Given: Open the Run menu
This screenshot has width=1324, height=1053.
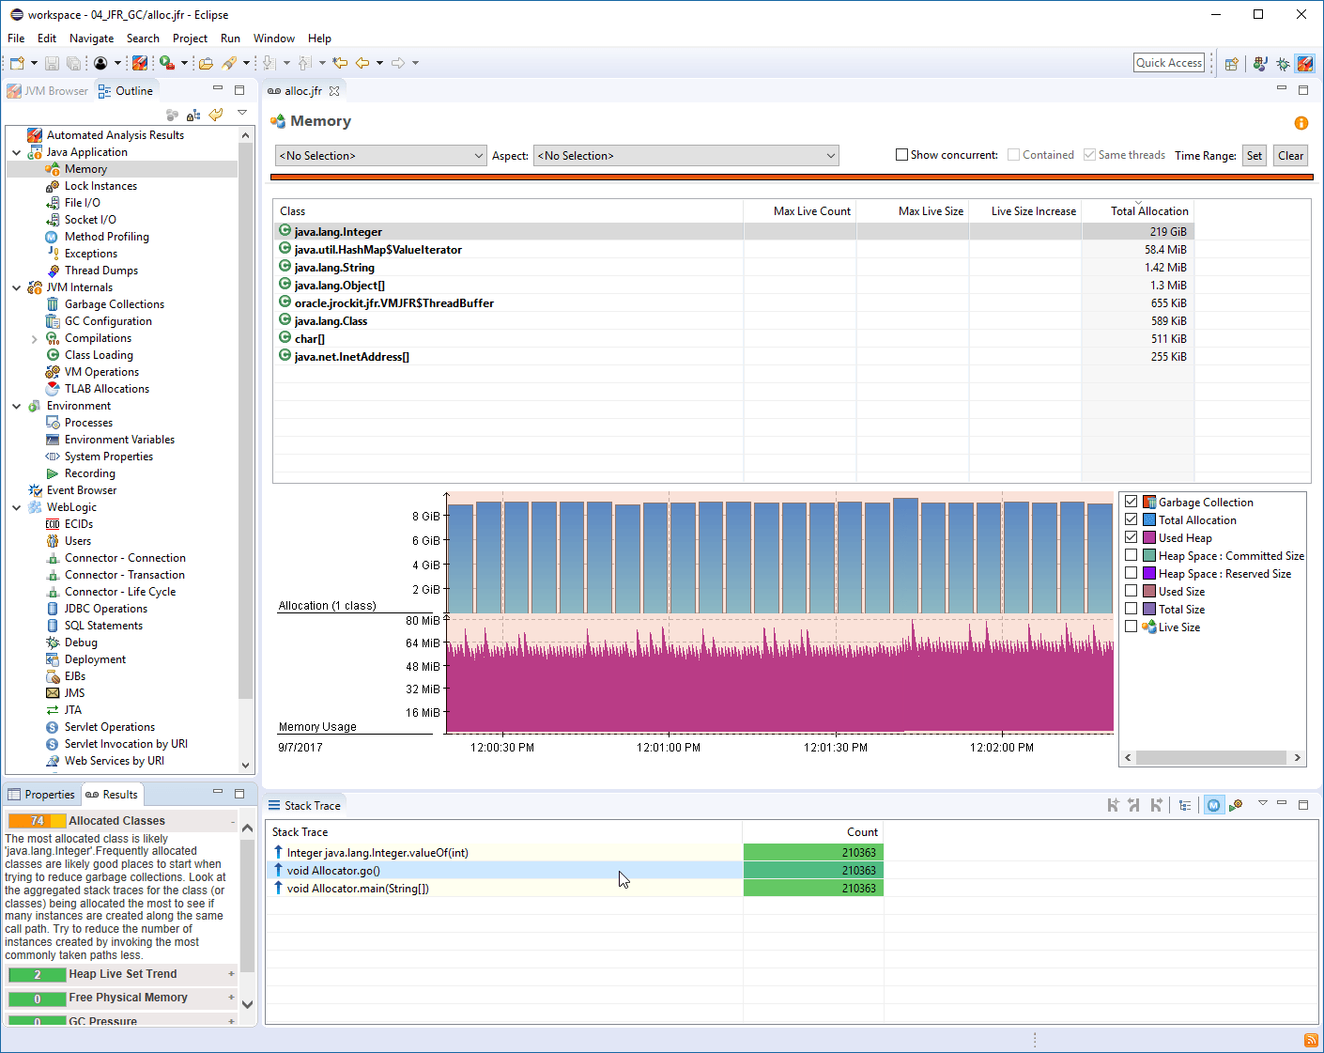Looking at the screenshot, I should [x=230, y=39].
